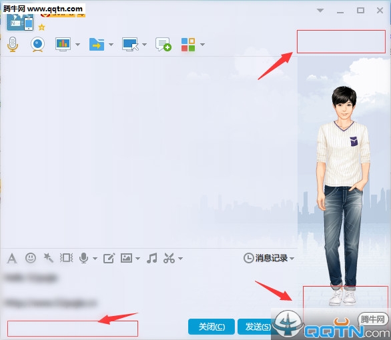Click the contact avatar thumbnail

pos(20,22)
